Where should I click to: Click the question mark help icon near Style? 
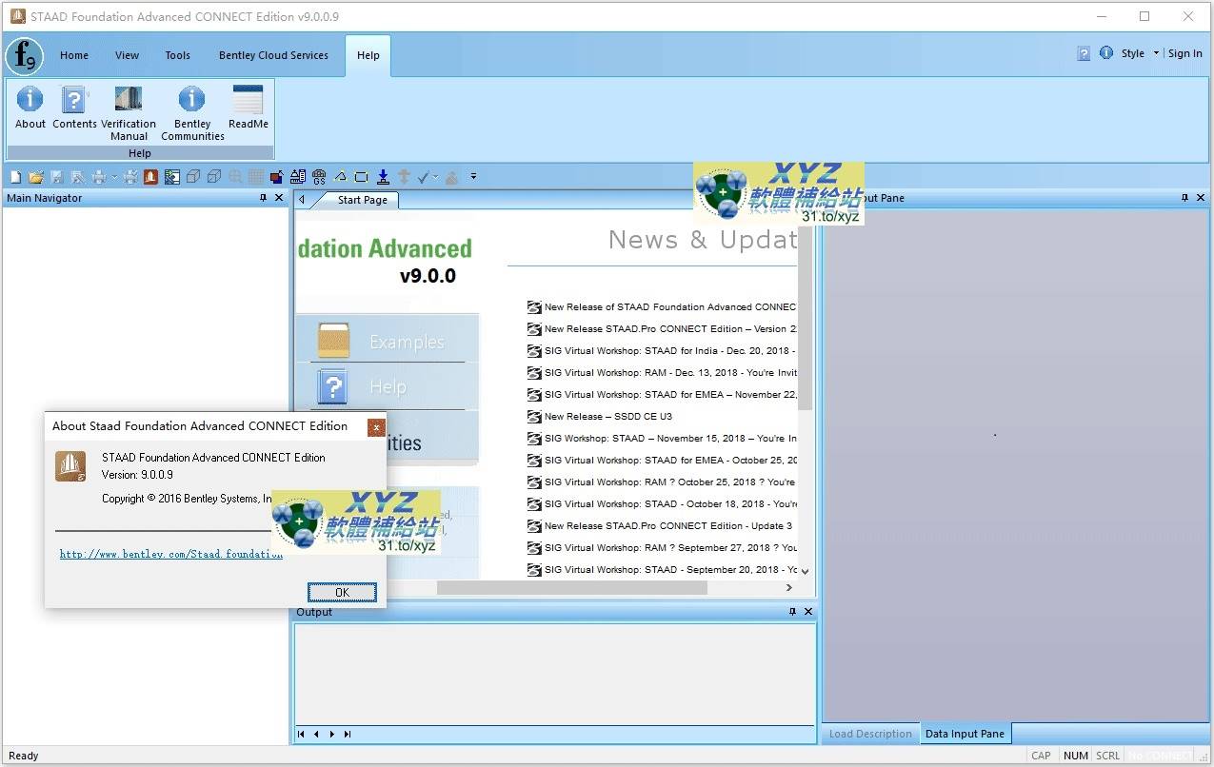[x=1084, y=53]
